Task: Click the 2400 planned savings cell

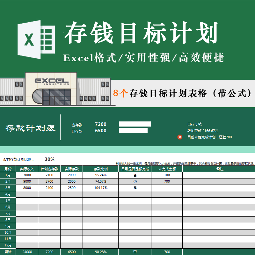Action: tap(49, 188)
